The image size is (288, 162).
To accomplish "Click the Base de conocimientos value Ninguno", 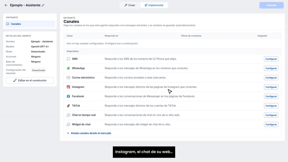I will click(x=36, y=62).
